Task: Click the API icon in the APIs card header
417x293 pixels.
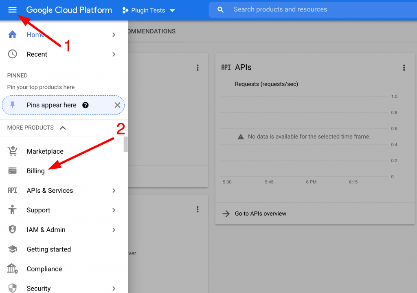Action: click(x=226, y=67)
